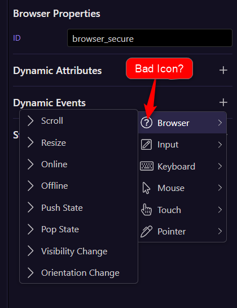Expand the Input submenu arrow
Screen dimensions: 237x308
point(220,145)
